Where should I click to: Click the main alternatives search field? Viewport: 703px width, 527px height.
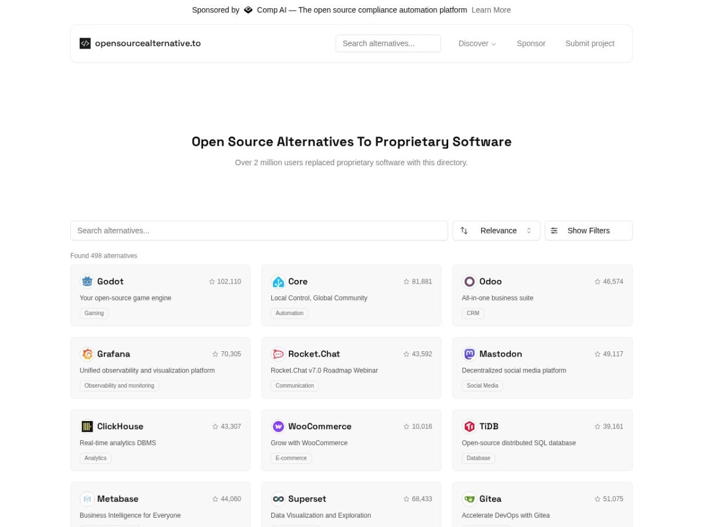coord(258,230)
